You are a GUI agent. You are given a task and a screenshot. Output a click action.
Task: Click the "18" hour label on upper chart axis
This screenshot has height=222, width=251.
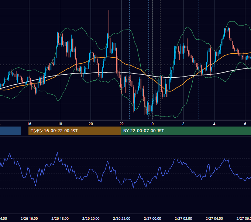[x=60, y=124]
